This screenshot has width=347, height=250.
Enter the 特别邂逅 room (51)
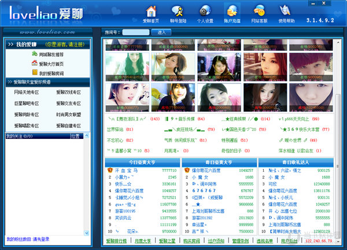235,140
